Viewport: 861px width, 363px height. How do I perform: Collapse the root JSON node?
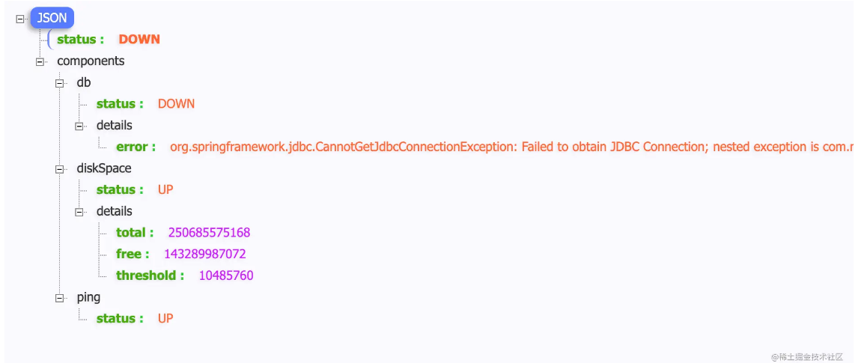pyautogui.click(x=19, y=19)
